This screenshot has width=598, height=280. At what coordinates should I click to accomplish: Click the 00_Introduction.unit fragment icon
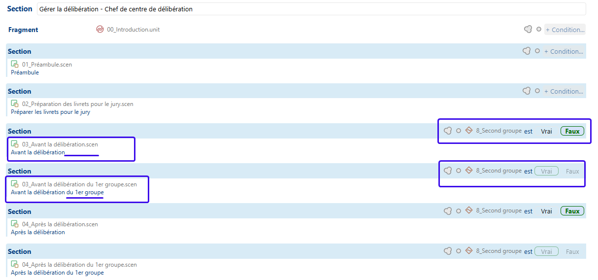100,30
